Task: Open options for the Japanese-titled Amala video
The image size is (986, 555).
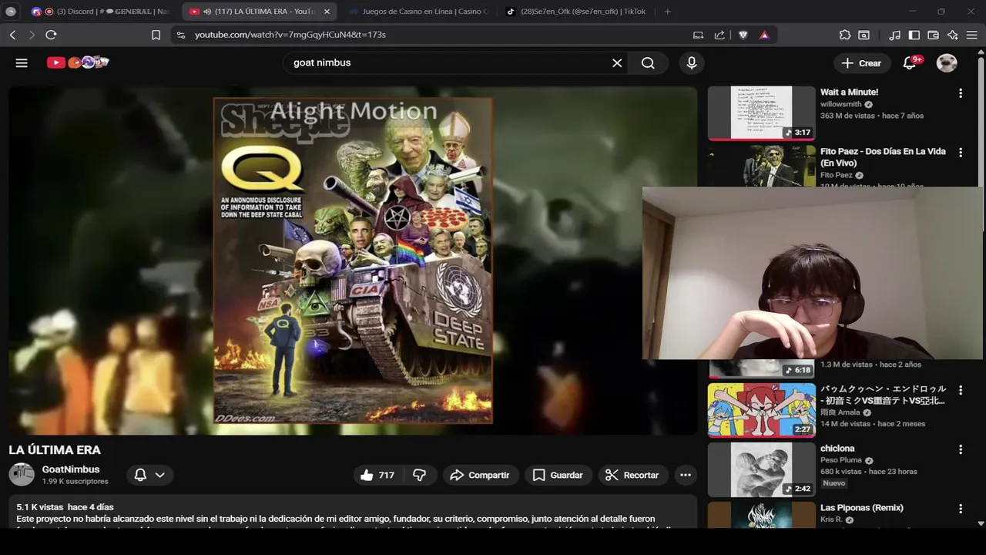Action: (x=961, y=390)
